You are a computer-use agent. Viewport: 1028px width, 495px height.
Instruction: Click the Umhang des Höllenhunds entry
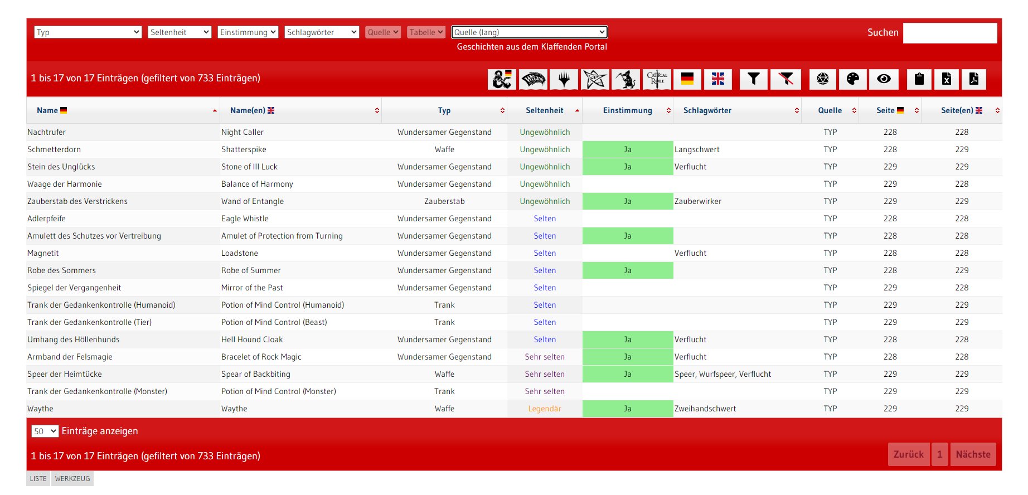coord(74,339)
